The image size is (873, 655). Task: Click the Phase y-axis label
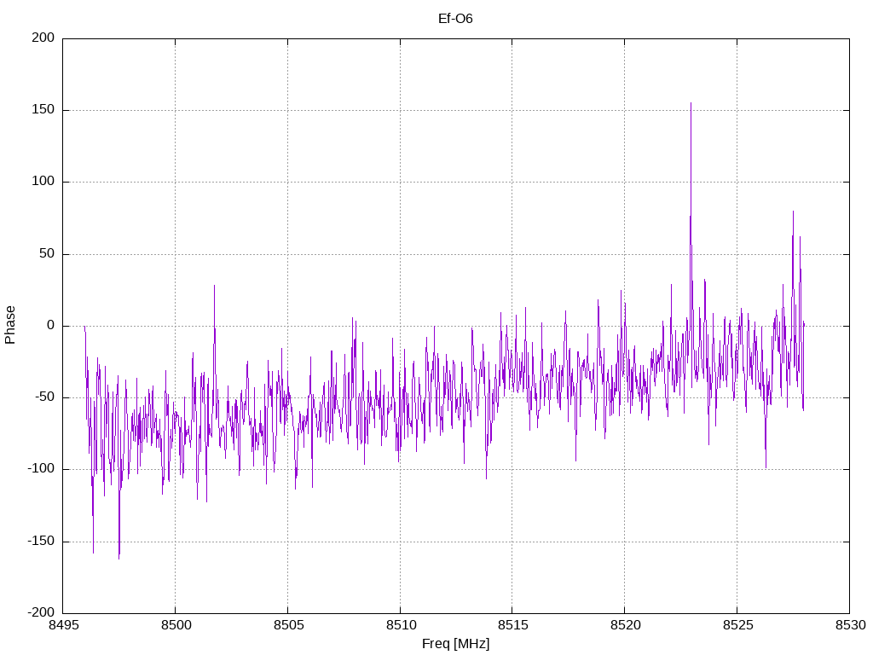tap(10, 325)
